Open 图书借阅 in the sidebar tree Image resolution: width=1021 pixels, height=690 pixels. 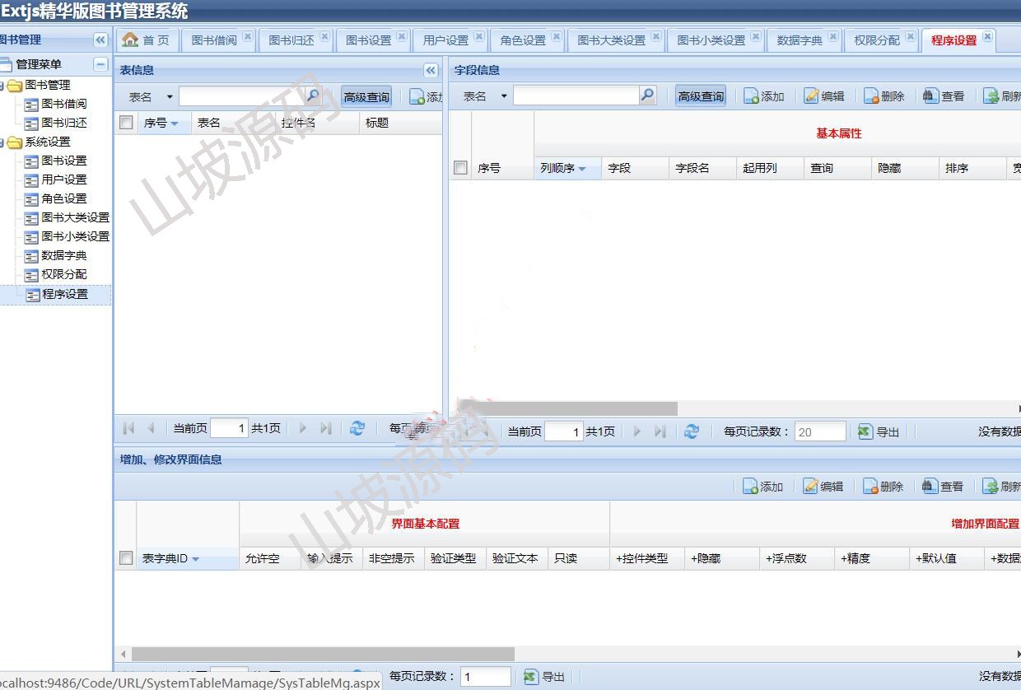coord(63,104)
